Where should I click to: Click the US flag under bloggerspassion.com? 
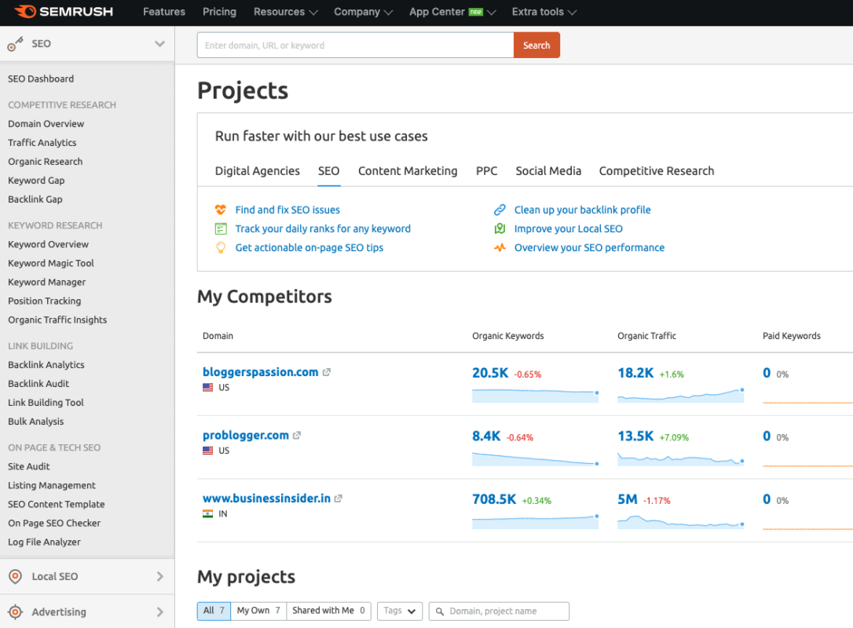pos(208,388)
